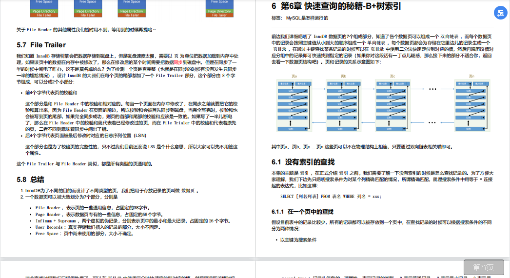Image resolution: width=510 pixels, height=278 pixels.
Task: Click the "File Header" summary bullet (38字节)
Action: click(x=93, y=208)
